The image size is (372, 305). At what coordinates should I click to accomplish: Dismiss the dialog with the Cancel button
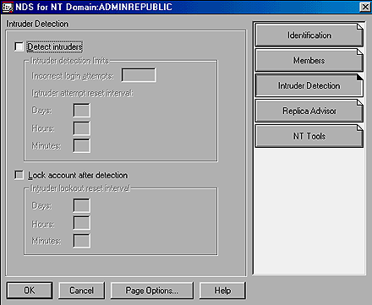coord(81,291)
